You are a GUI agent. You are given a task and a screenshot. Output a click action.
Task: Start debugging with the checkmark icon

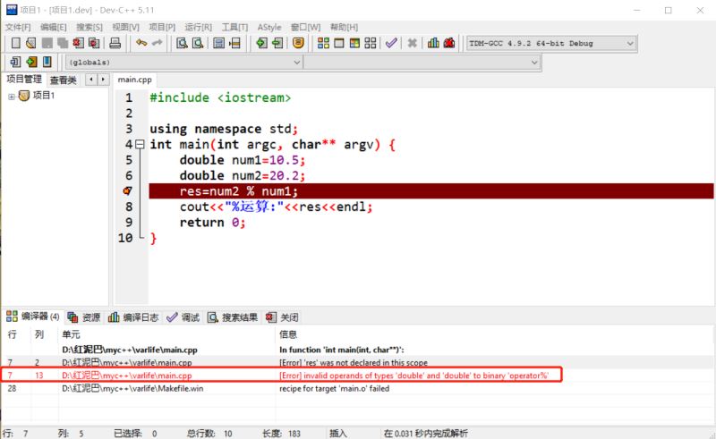(x=391, y=43)
